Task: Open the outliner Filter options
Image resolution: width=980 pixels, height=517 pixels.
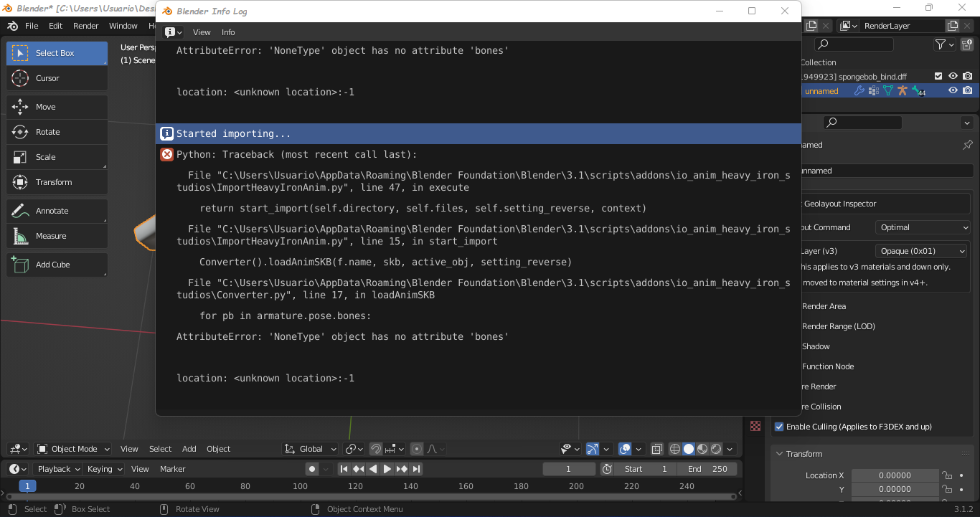Action: [x=943, y=44]
